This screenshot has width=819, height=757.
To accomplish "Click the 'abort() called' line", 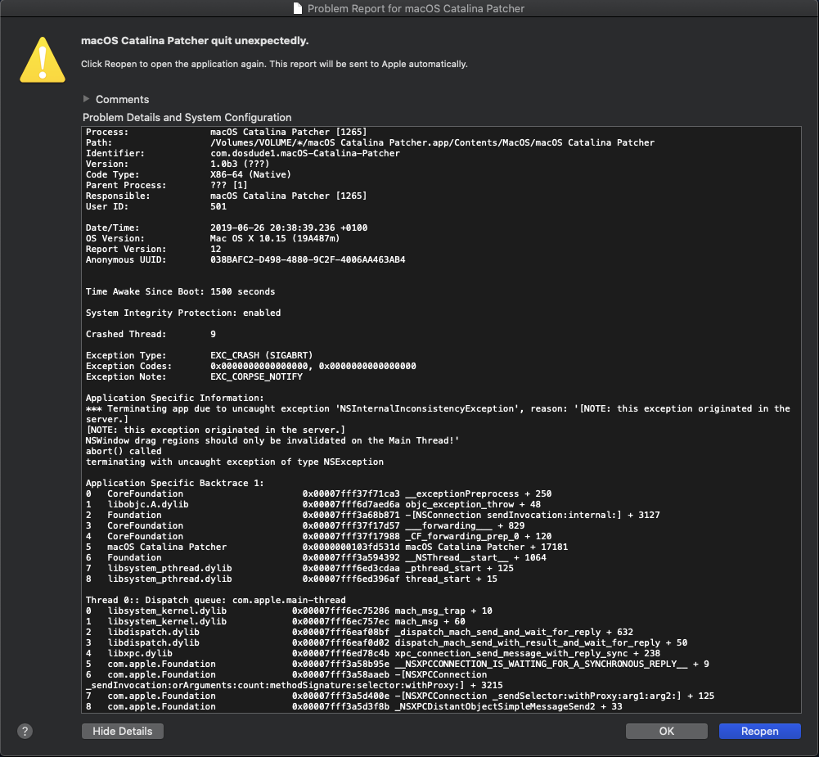I will (x=124, y=452).
